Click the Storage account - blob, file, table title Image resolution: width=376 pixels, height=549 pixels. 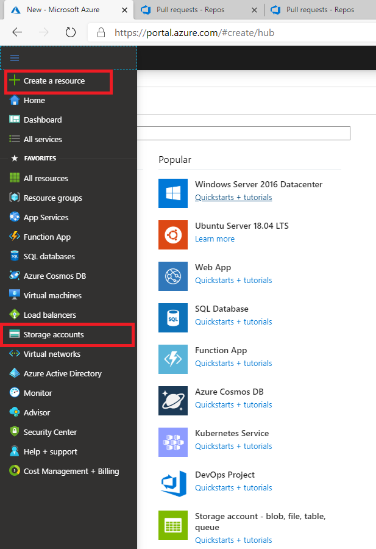(260, 522)
